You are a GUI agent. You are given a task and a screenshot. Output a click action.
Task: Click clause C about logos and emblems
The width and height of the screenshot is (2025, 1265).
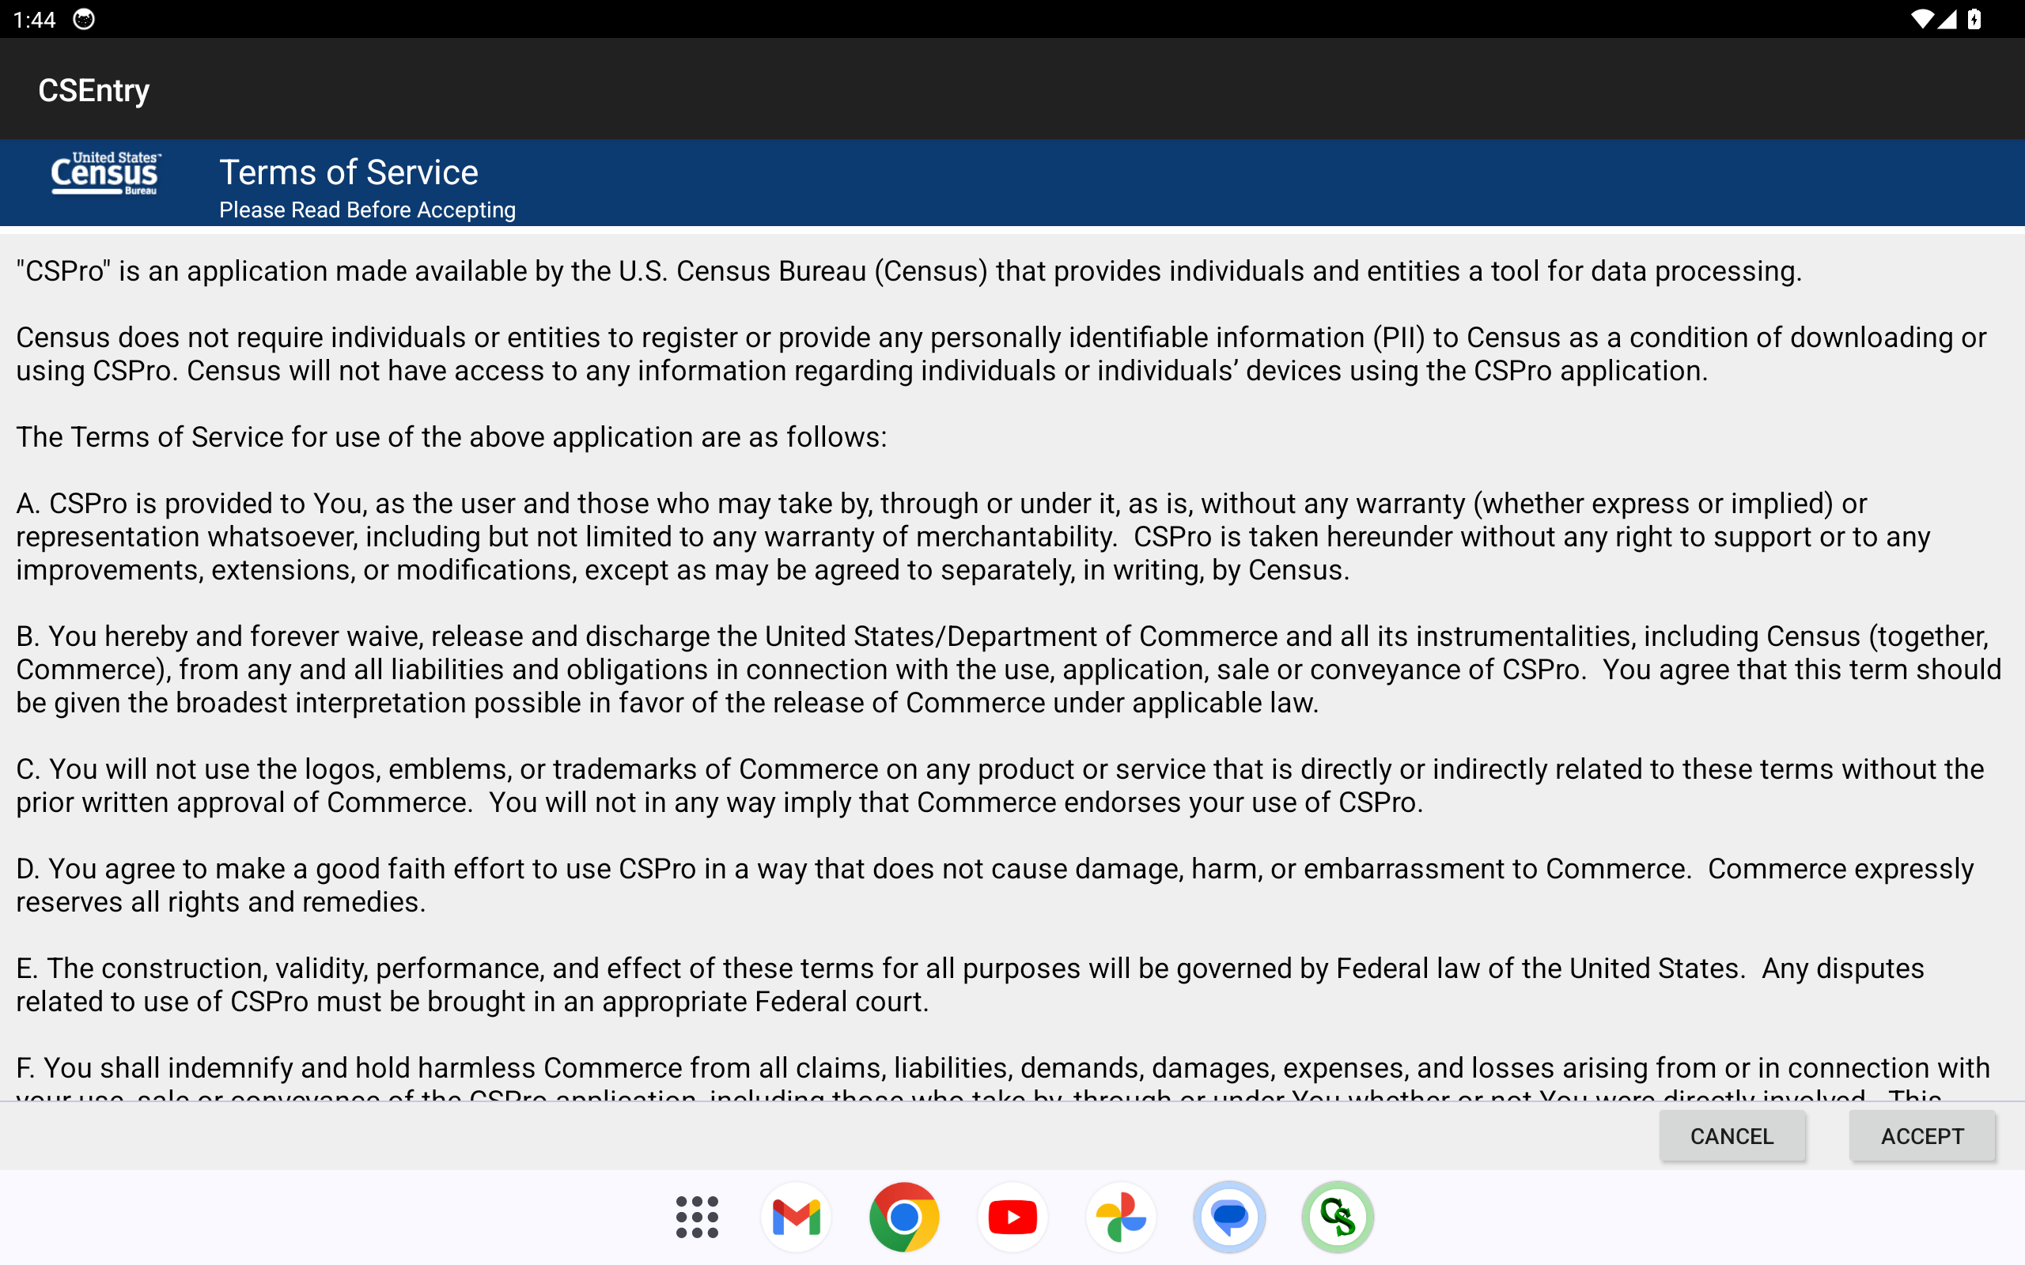[x=1000, y=786]
